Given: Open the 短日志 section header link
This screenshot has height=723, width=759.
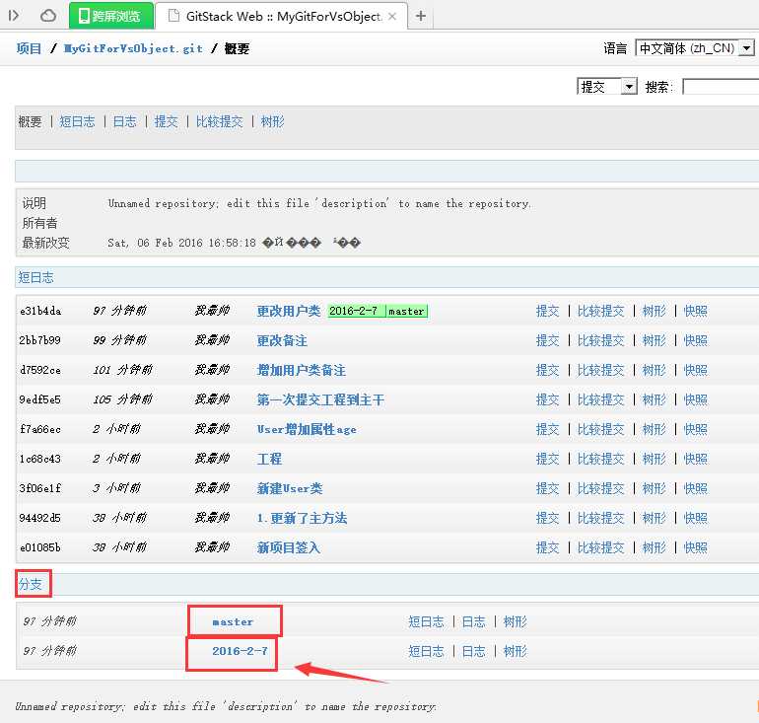Looking at the screenshot, I should pos(35,277).
